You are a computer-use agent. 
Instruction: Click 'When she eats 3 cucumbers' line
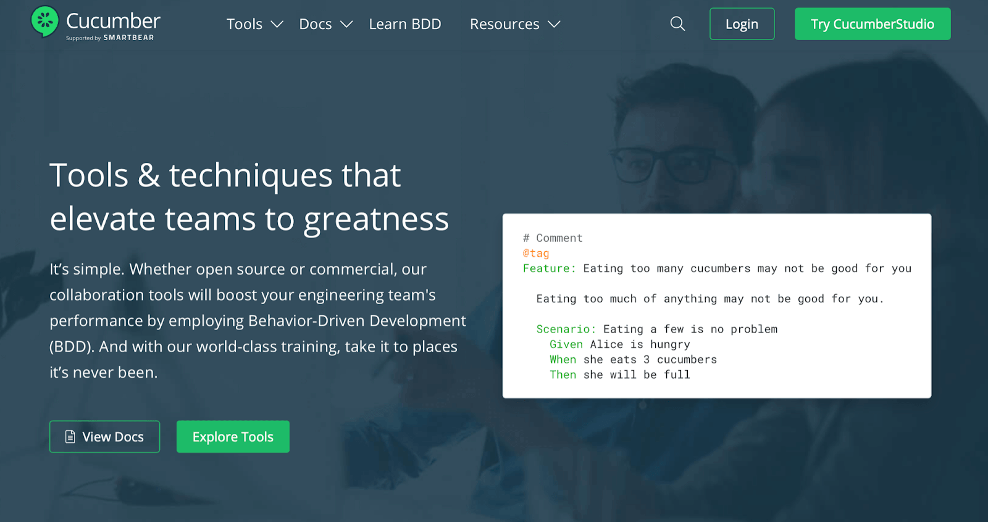coord(634,360)
